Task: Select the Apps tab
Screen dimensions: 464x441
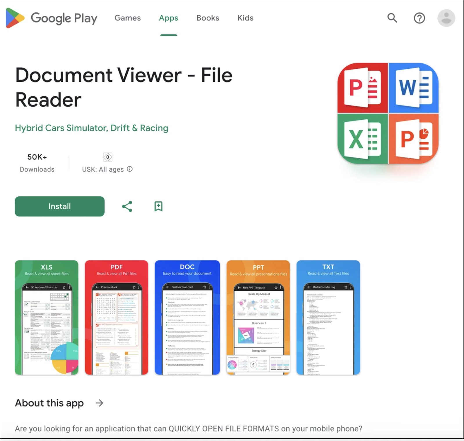Action: tap(168, 18)
